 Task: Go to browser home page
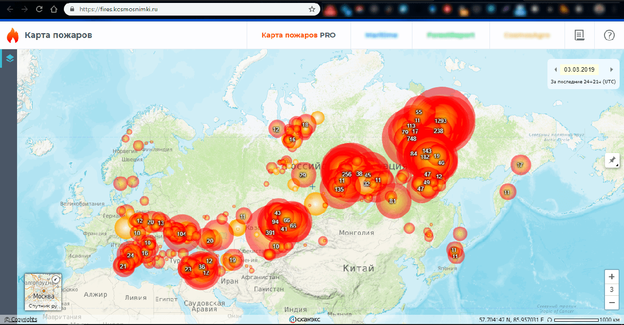coord(54,9)
